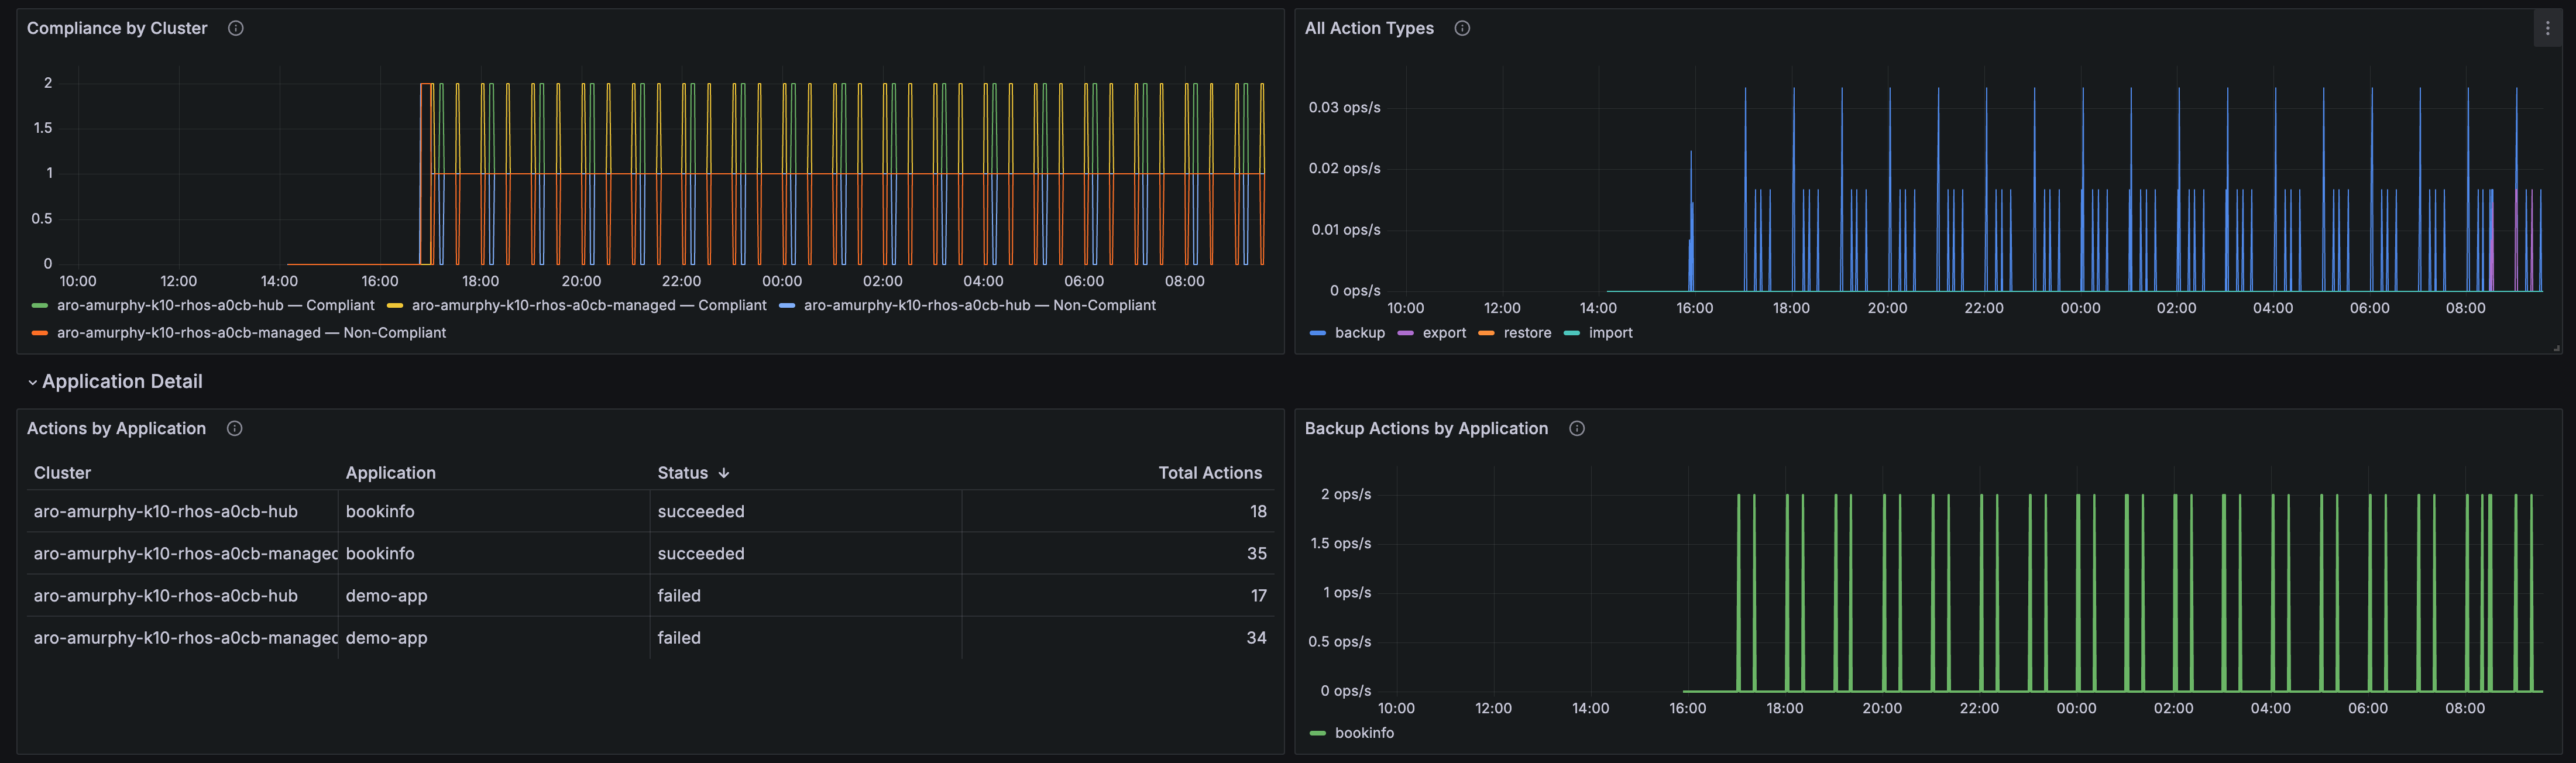Viewport: 2576px width, 763px height.
Task: Click info icon beside Actions by Application
Action: point(235,428)
